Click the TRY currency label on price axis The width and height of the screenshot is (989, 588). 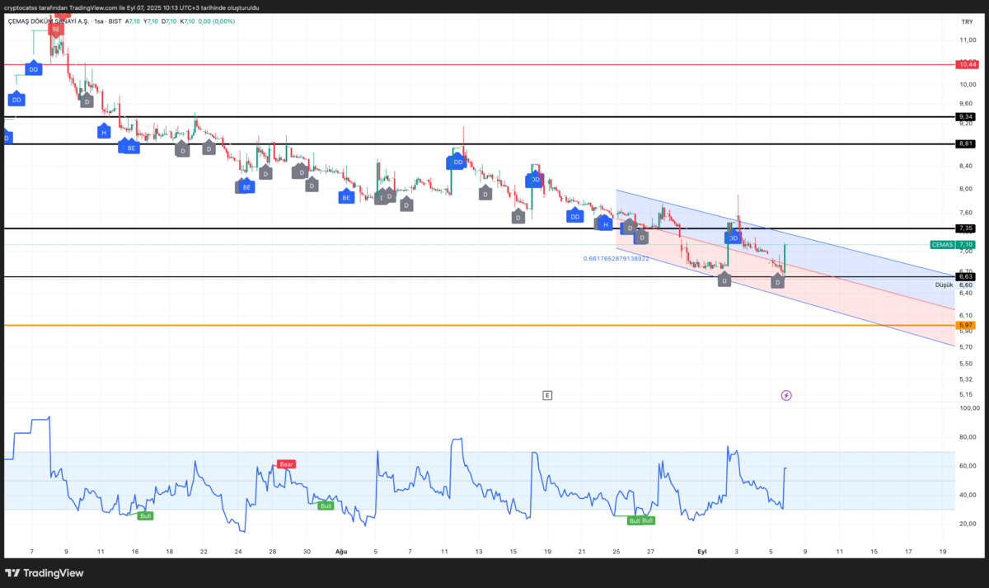[x=967, y=21]
